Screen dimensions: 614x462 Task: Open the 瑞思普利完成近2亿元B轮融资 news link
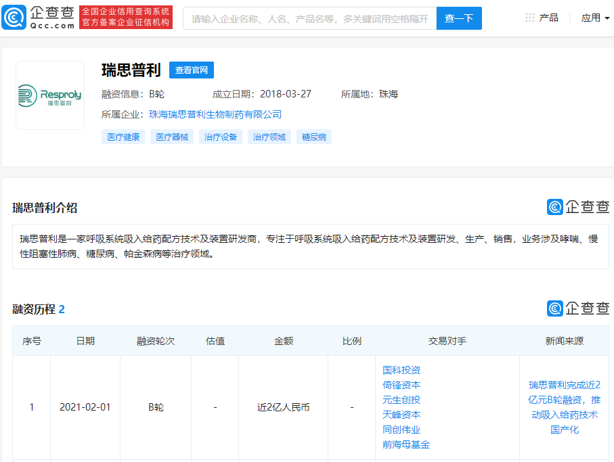[x=565, y=407]
